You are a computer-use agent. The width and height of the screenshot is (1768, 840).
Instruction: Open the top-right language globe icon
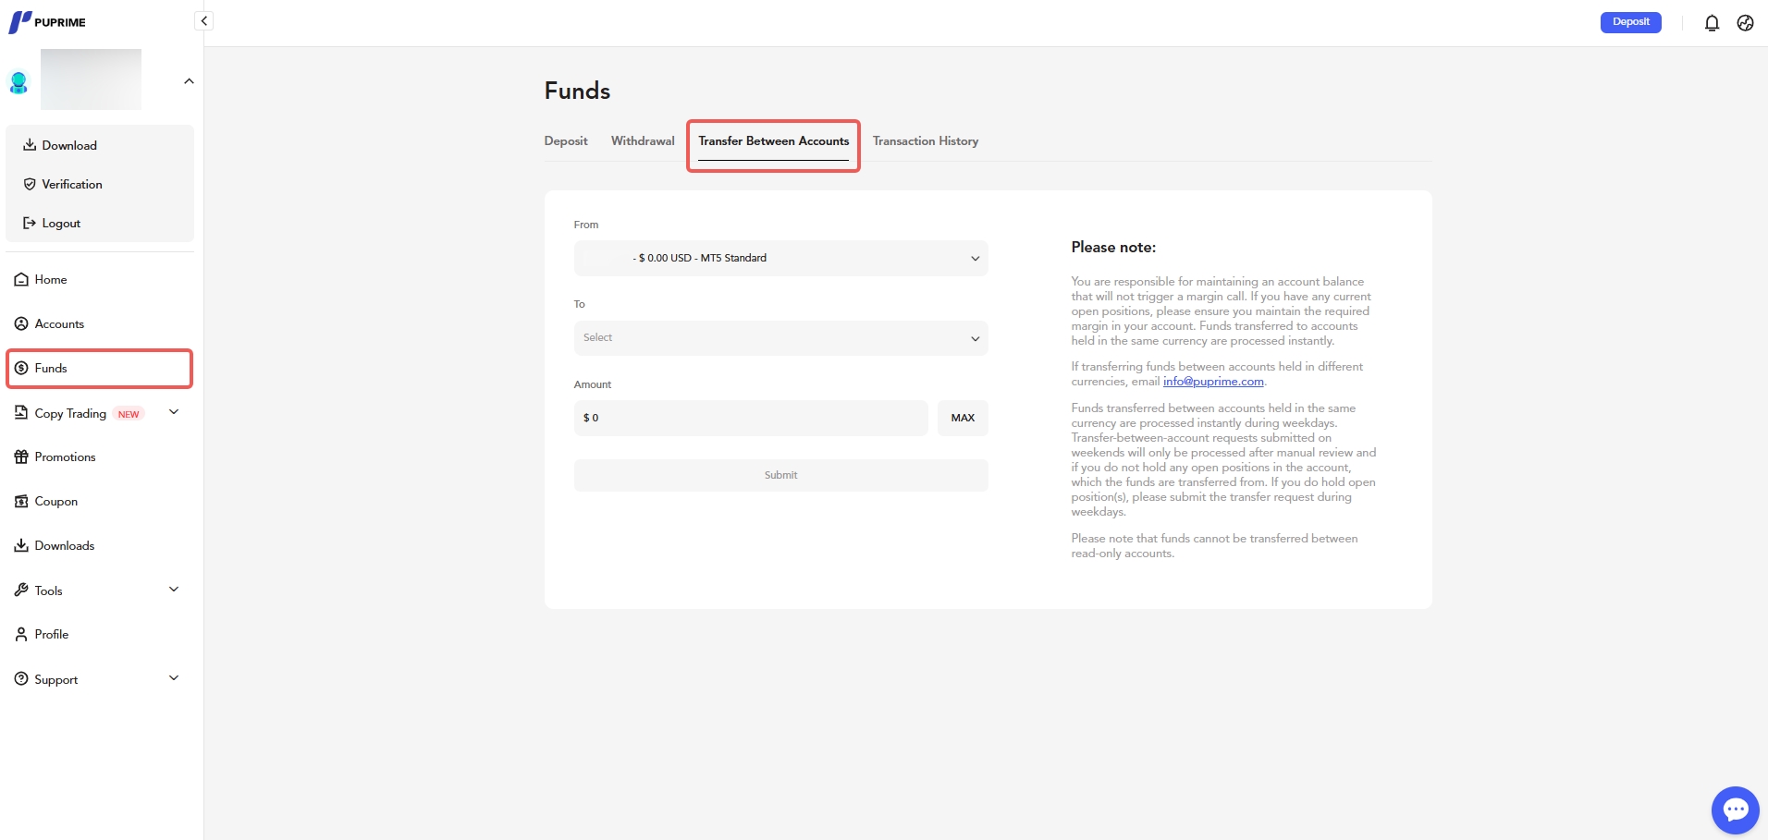[x=1745, y=23]
